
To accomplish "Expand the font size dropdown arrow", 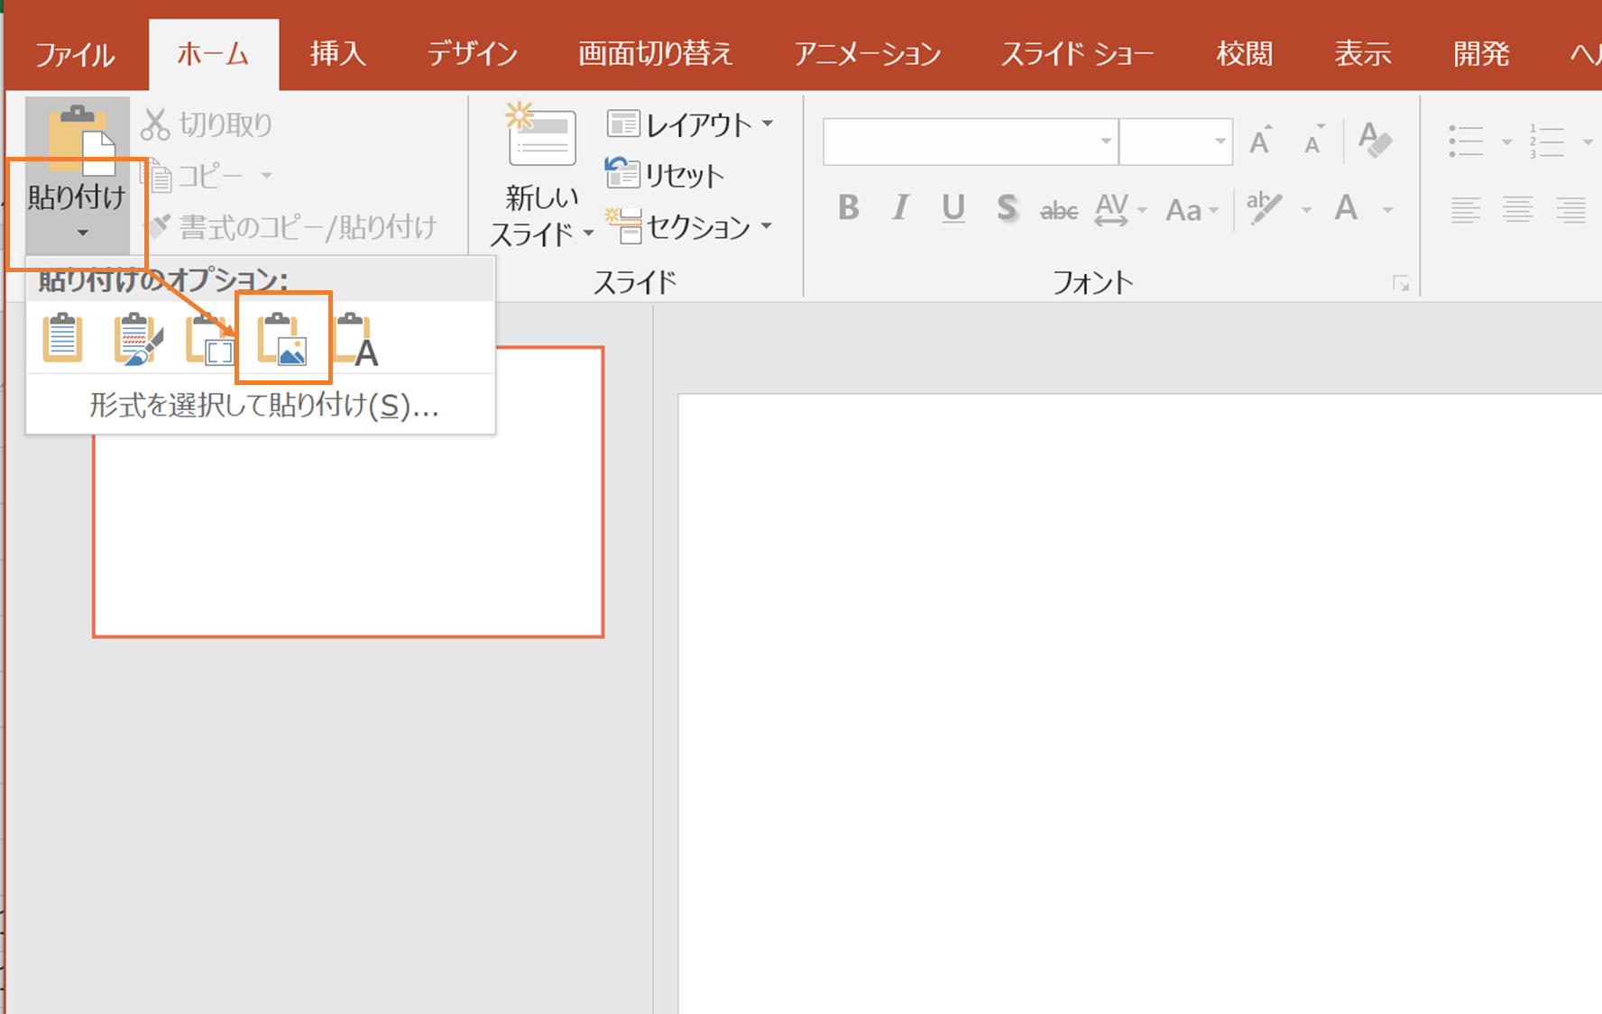I will [x=1220, y=142].
